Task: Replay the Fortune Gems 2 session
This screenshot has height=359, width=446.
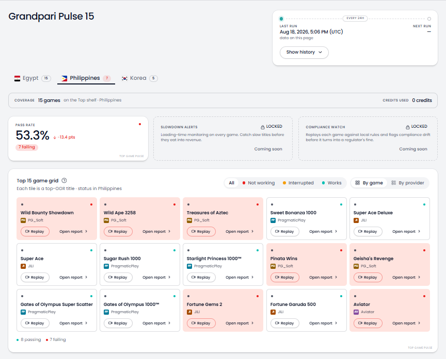Action: (201, 323)
